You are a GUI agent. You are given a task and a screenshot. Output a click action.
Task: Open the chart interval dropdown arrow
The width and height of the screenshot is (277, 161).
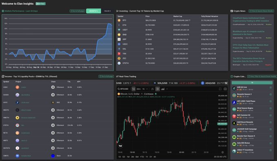tap(147, 89)
